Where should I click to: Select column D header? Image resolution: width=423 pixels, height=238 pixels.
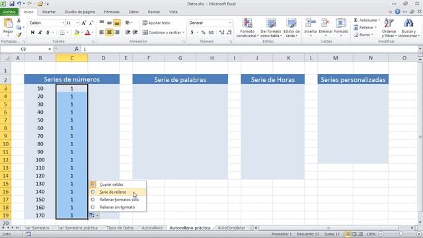[x=104, y=58]
